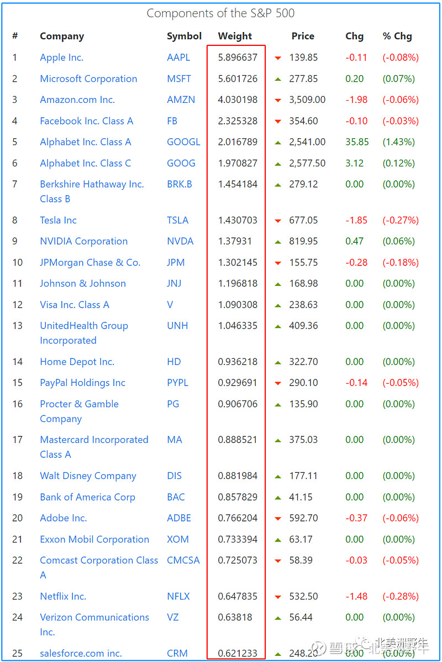442x662 pixels.
Task: Sort by the Weight column header
Action: [235, 36]
